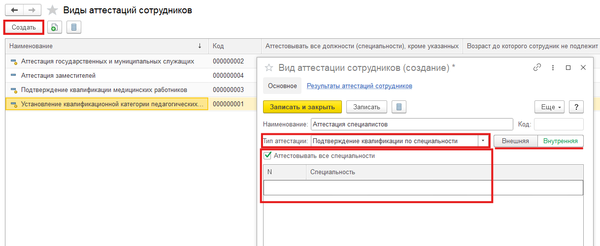Open help with question mark button
600x246 pixels.
point(576,107)
